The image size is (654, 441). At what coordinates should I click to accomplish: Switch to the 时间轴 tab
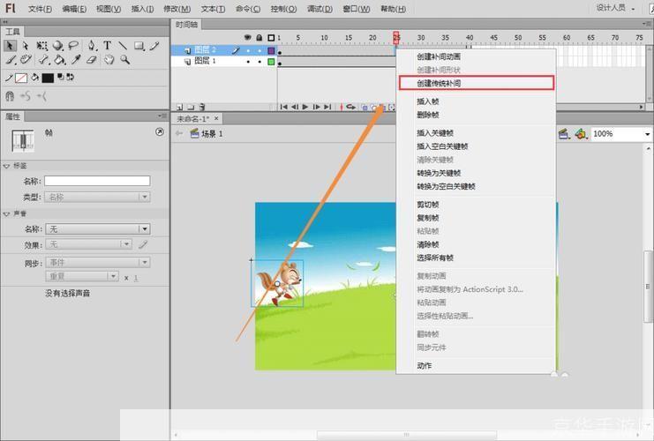click(x=186, y=25)
